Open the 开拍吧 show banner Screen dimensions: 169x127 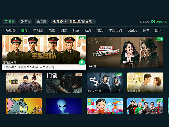coord(125,52)
